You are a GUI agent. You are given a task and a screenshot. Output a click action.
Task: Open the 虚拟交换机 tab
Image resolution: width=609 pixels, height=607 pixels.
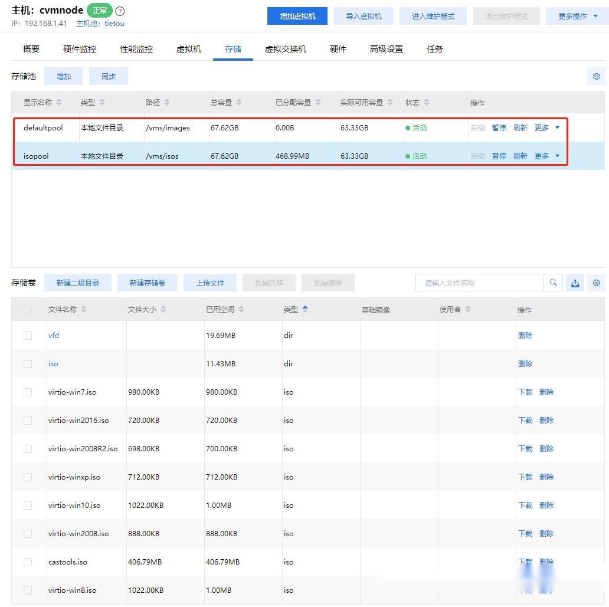pyautogui.click(x=285, y=49)
